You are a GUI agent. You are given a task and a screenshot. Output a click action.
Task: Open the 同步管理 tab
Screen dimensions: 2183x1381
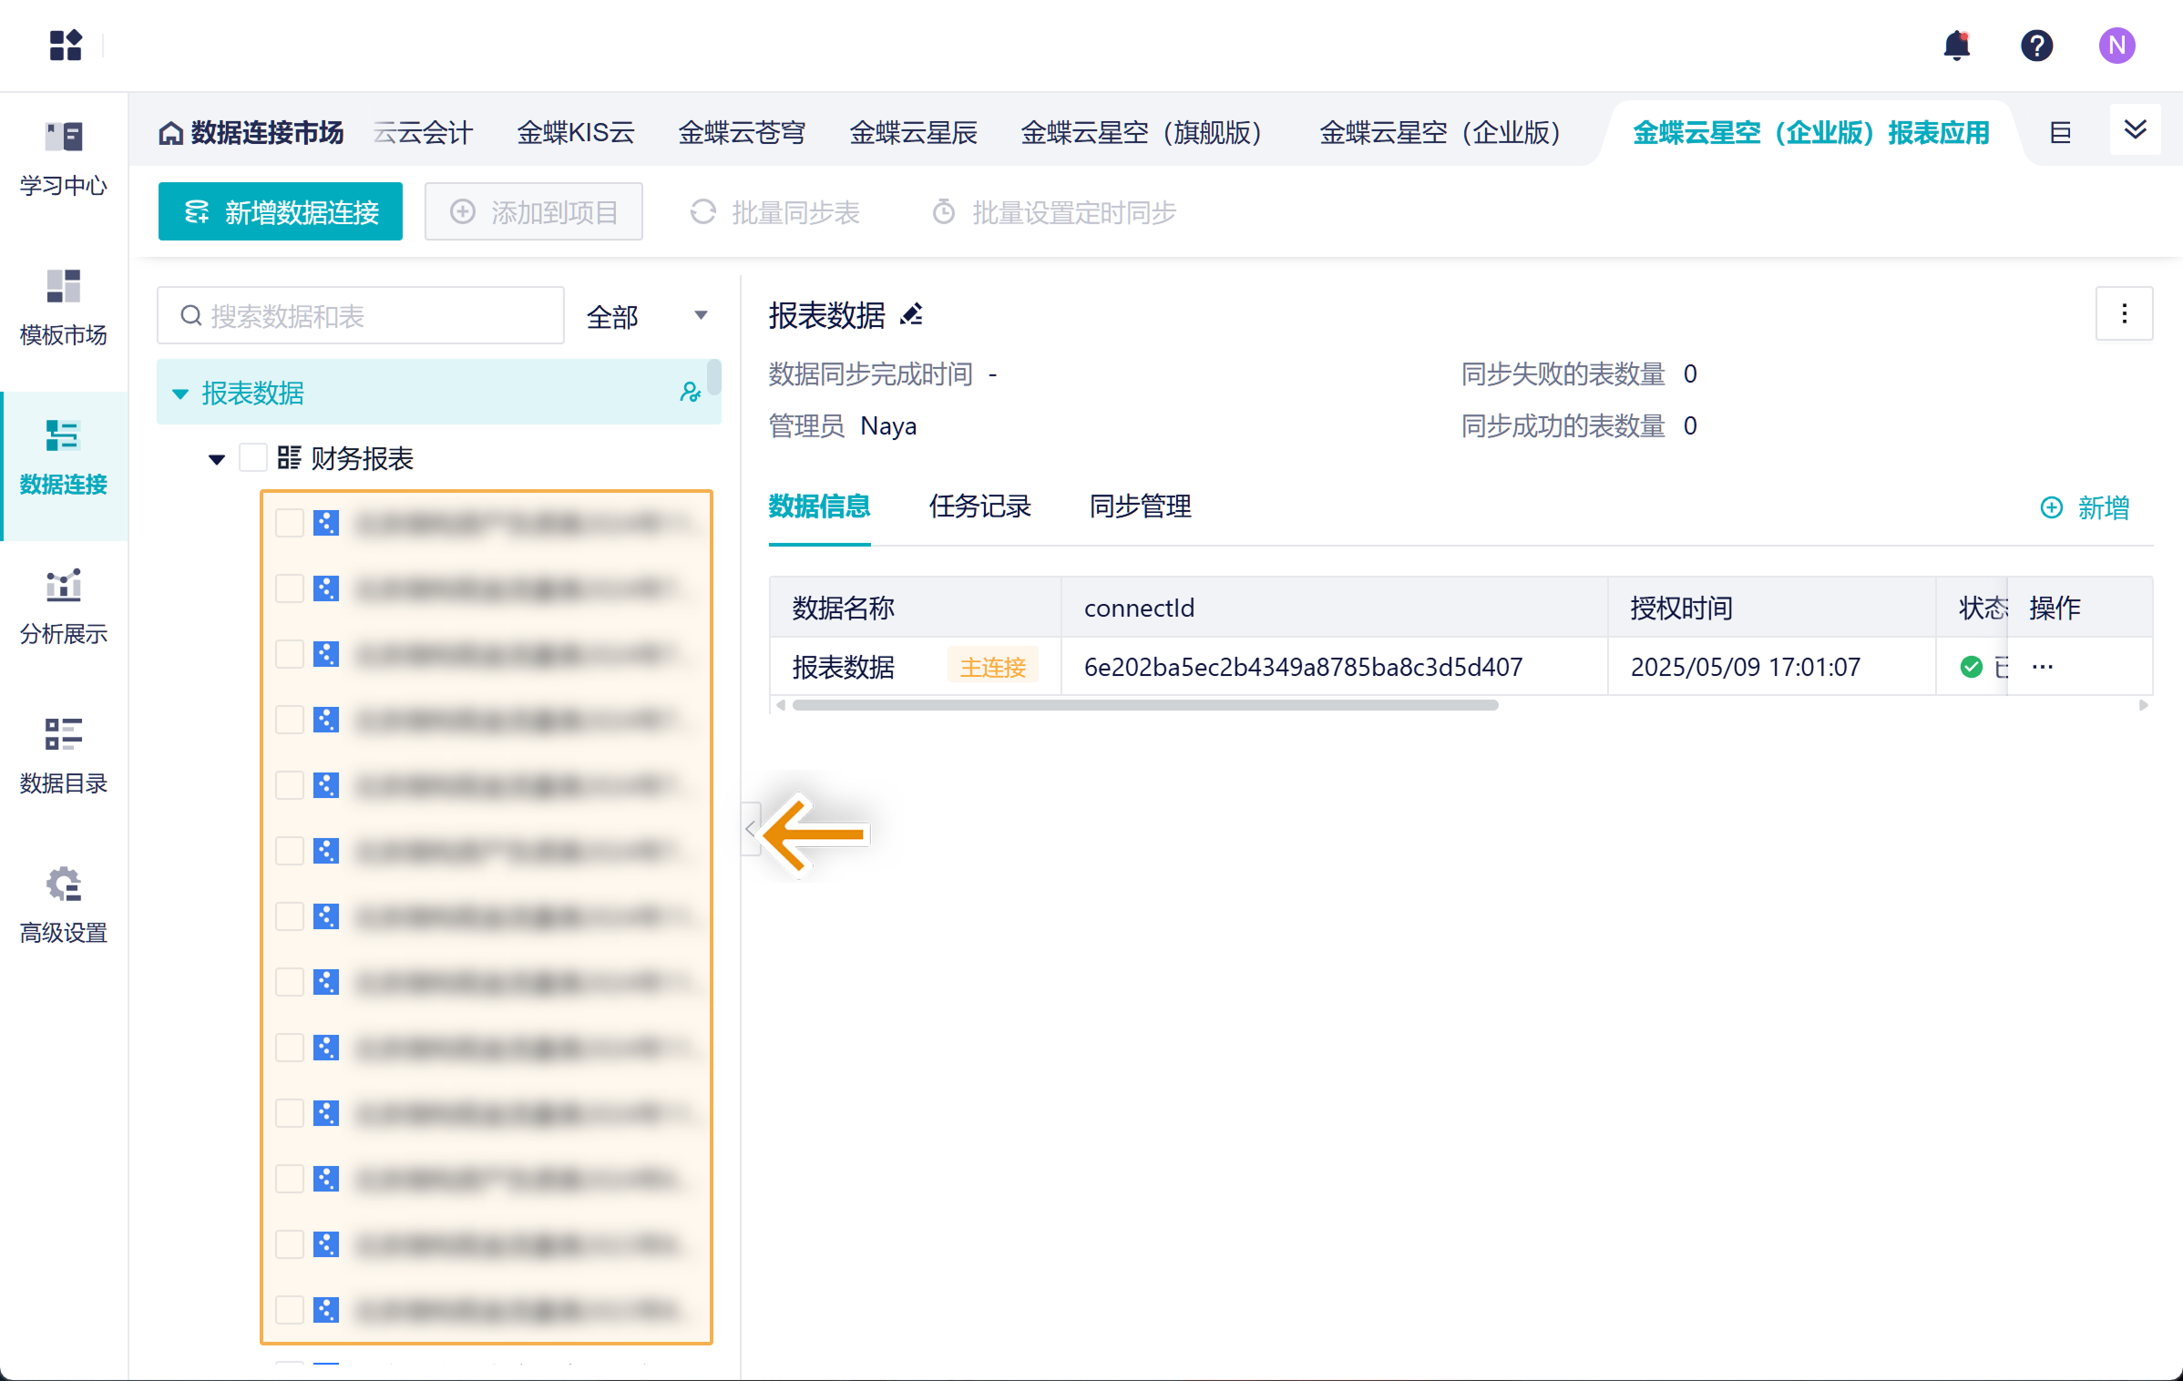click(x=1140, y=506)
